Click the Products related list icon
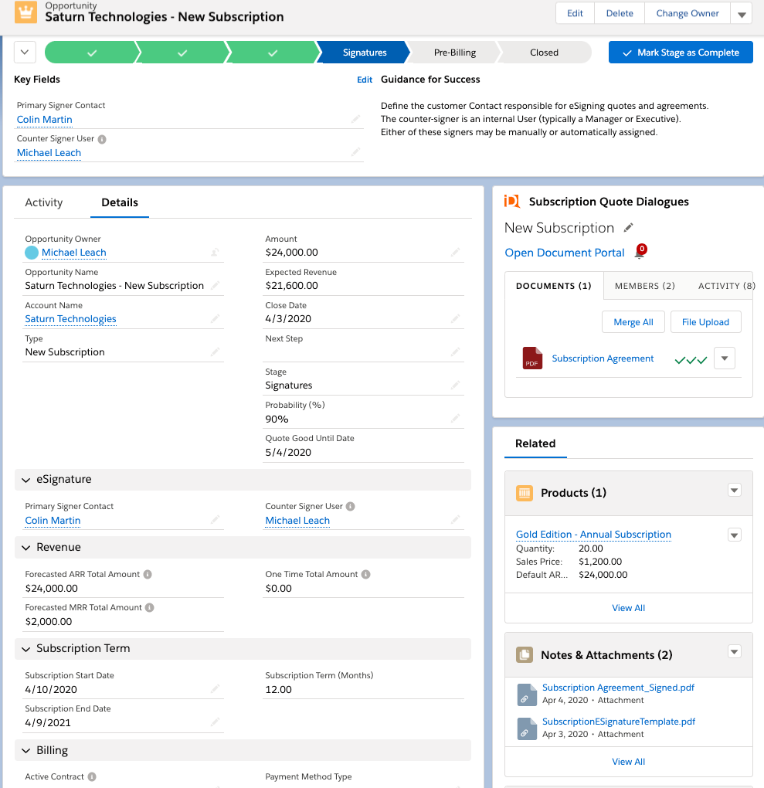This screenshot has width=764, height=788. coord(525,493)
